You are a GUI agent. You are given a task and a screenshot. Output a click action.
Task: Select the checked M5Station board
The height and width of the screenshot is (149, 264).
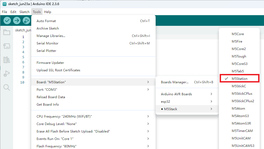coord(239,78)
